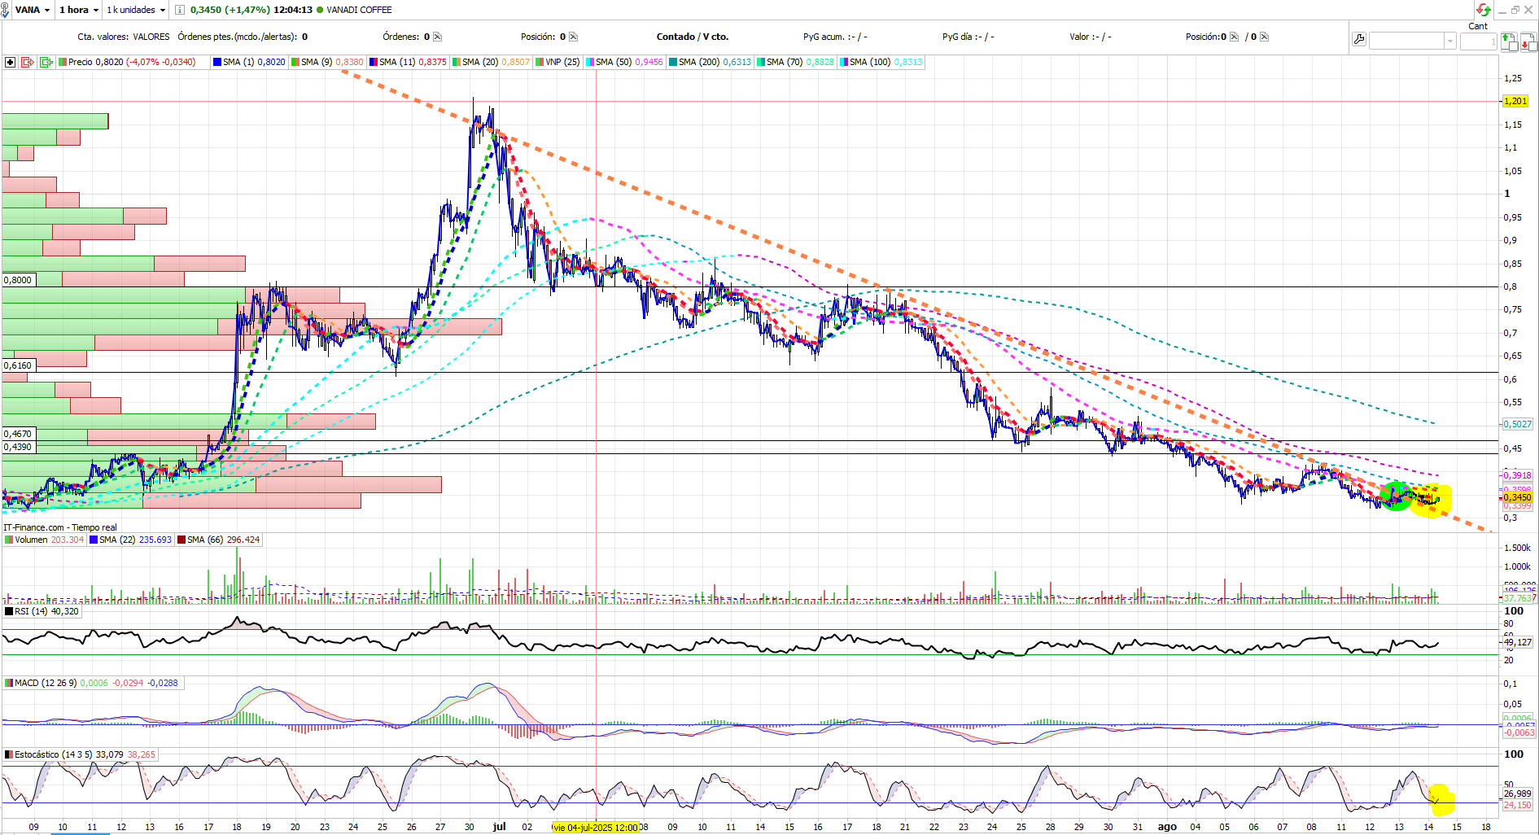Viewport: 1539px width, 835px height.
Task: Click the 'PyG día' value
Action: point(968,37)
